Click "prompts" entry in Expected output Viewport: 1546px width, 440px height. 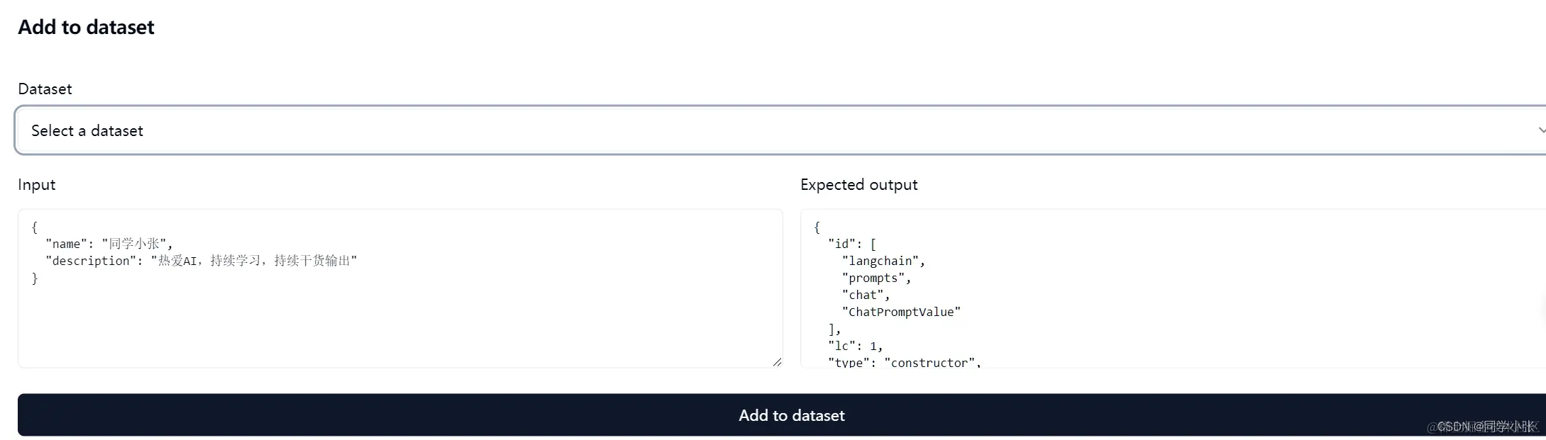(876, 278)
